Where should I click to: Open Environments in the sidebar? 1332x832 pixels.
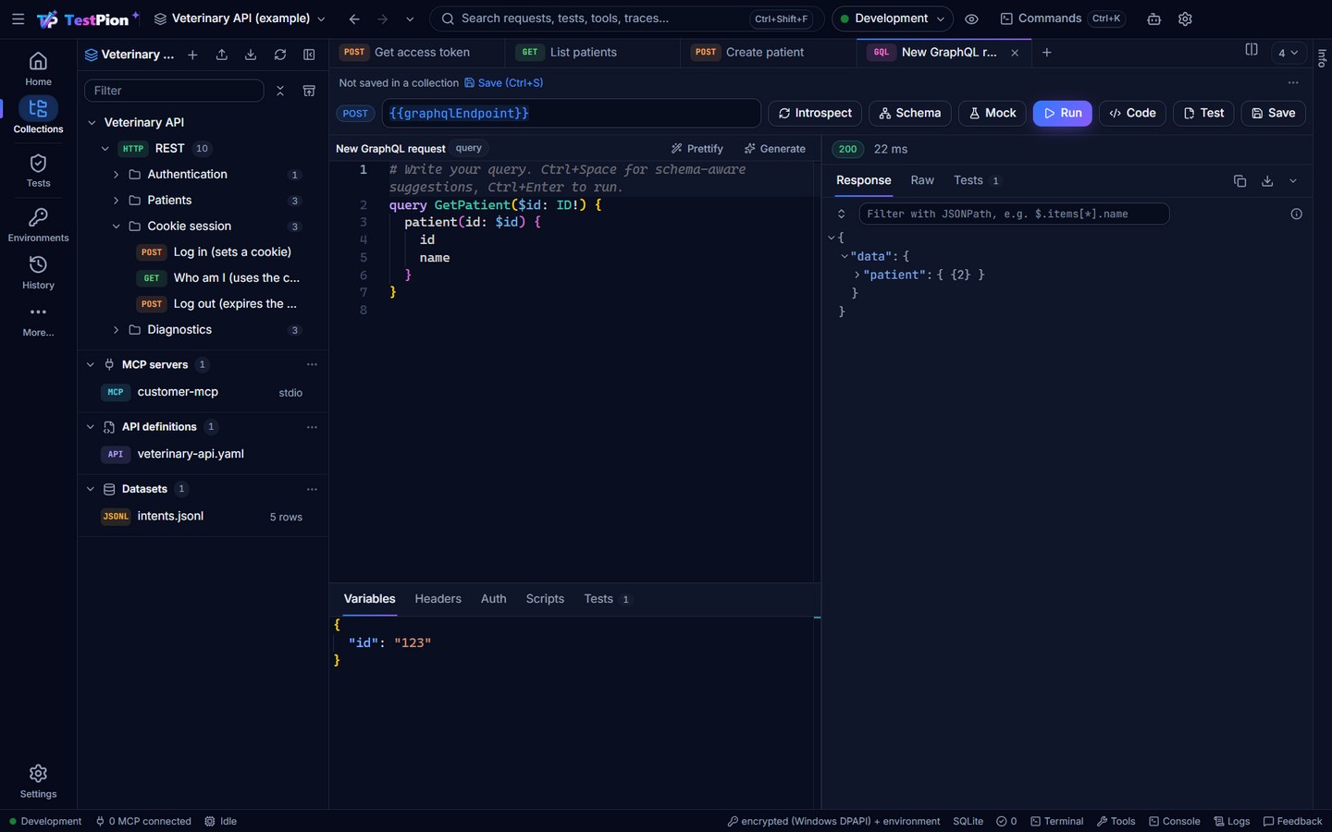(x=38, y=225)
